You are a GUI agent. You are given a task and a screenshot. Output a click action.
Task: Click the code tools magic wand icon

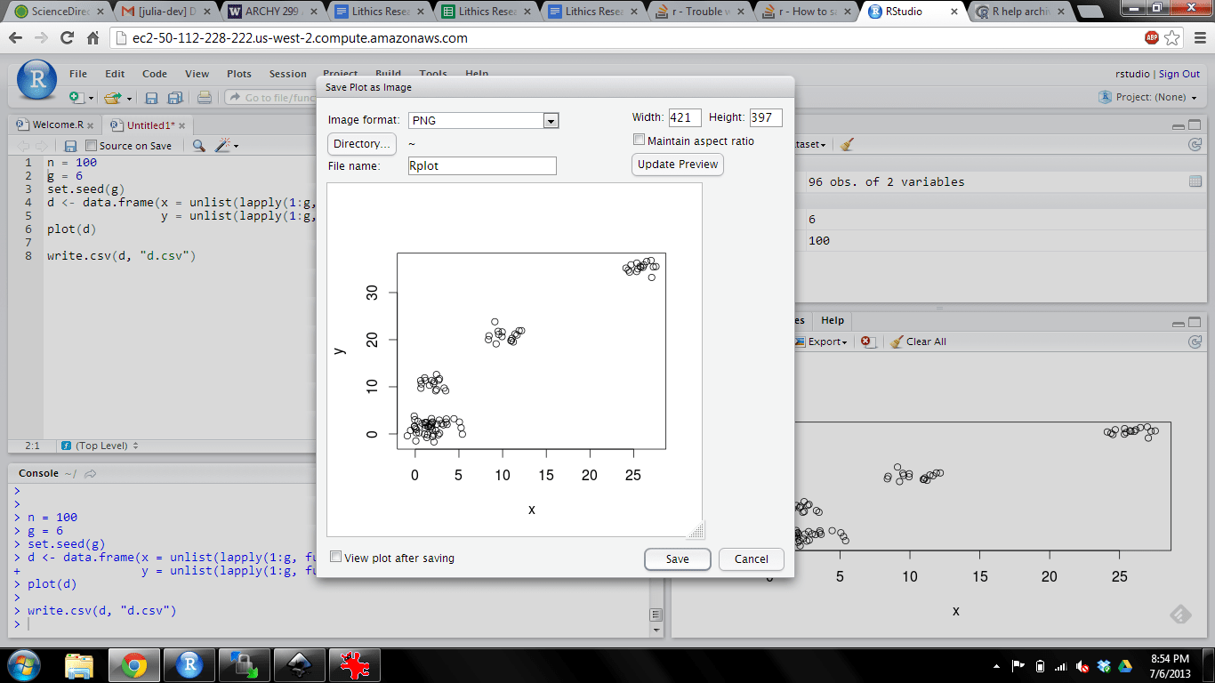click(x=223, y=145)
